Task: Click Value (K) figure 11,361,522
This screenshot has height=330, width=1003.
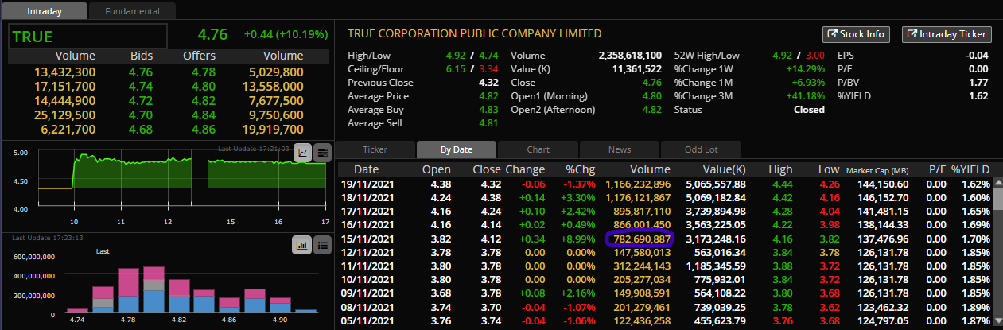Action: point(637,69)
